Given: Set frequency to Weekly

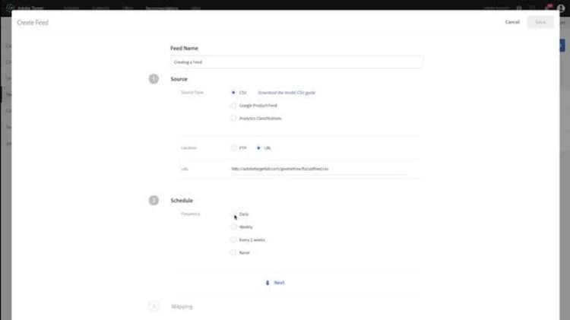Looking at the screenshot, I should coord(233,227).
